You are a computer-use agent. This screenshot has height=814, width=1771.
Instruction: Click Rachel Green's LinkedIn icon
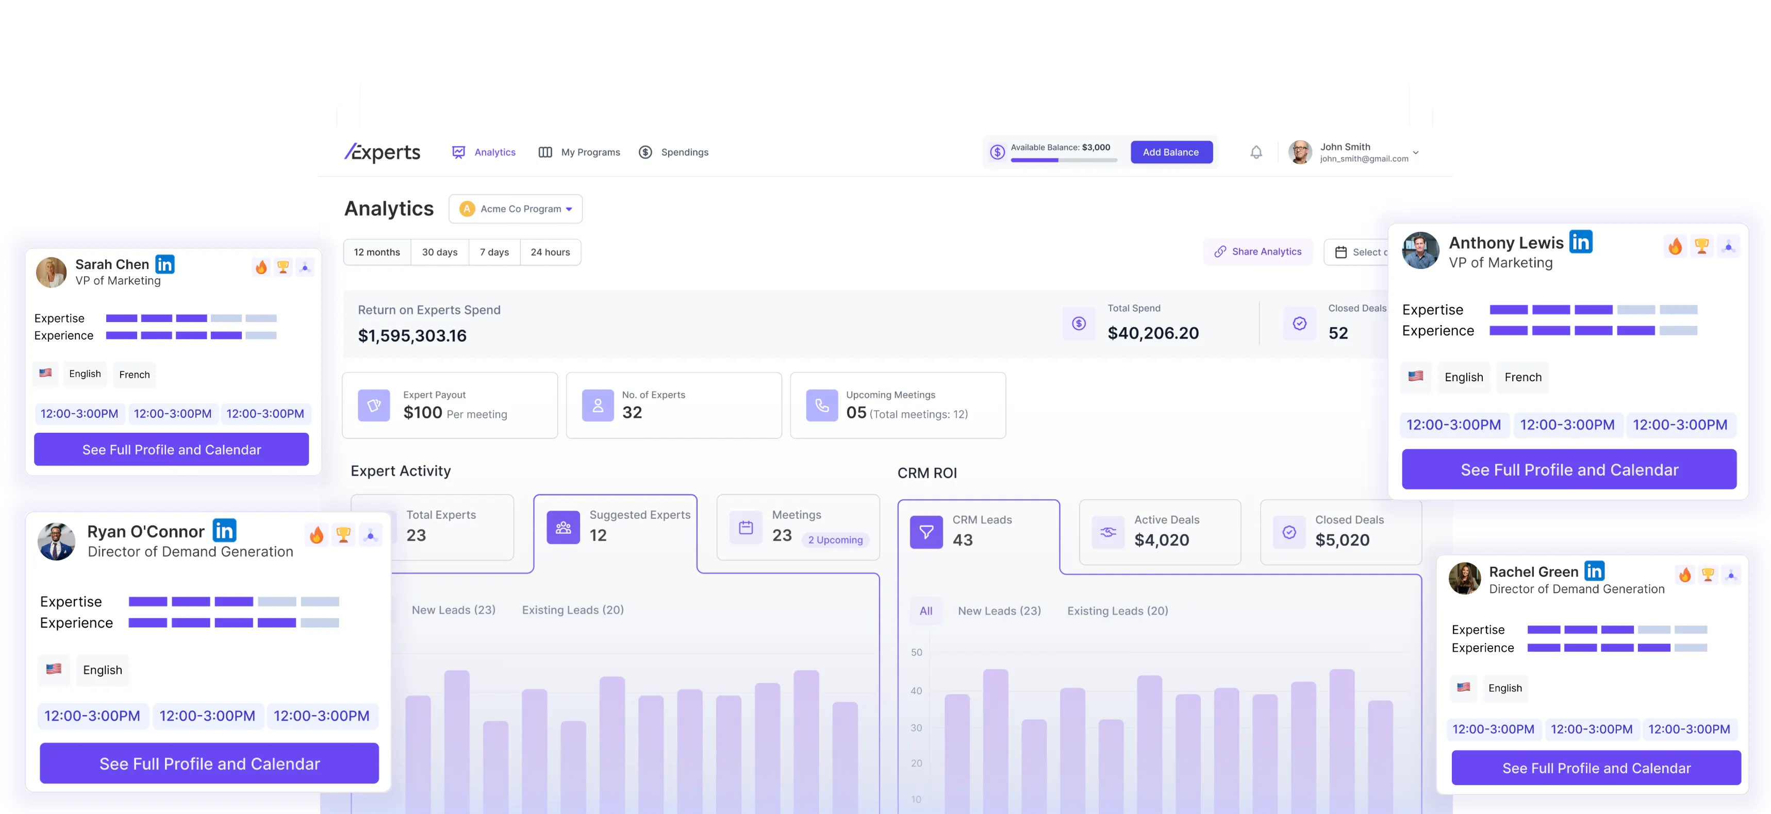pyautogui.click(x=1594, y=571)
